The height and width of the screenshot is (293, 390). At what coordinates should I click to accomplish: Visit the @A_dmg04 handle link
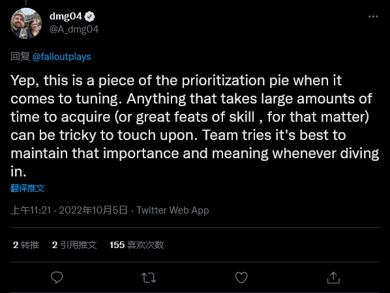(74, 29)
